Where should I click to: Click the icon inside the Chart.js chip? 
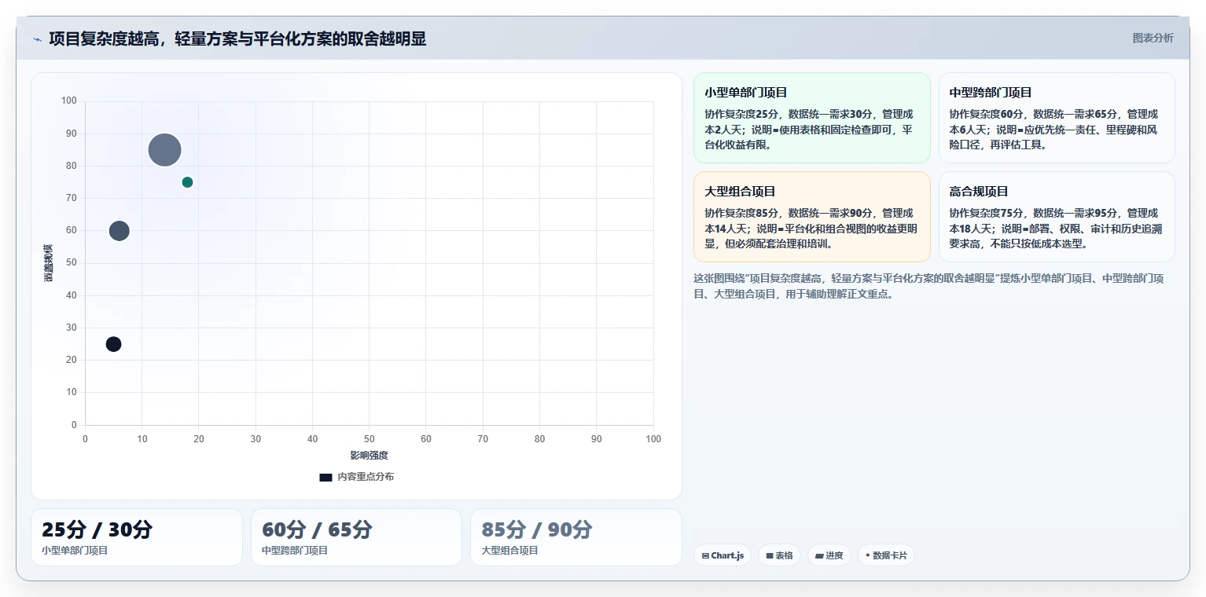point(705,555)
